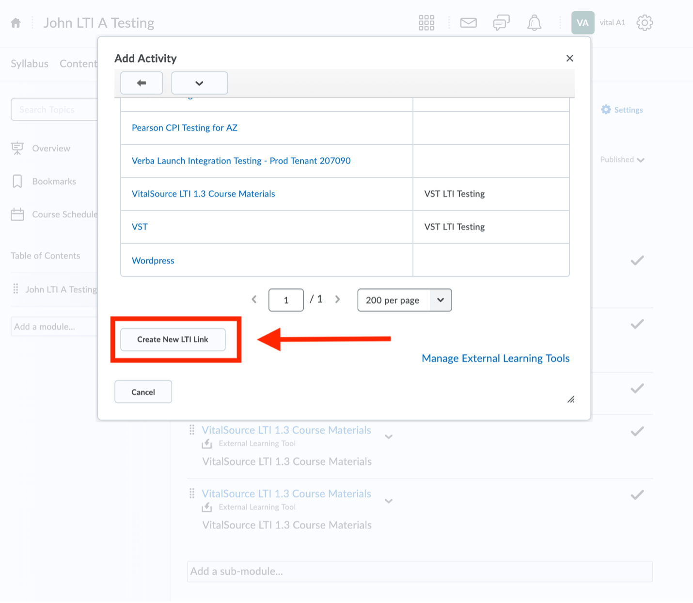Open the chevron dropdown button in dialog
The height and width of the screenshot is (603, 693).
pos(200,83)
